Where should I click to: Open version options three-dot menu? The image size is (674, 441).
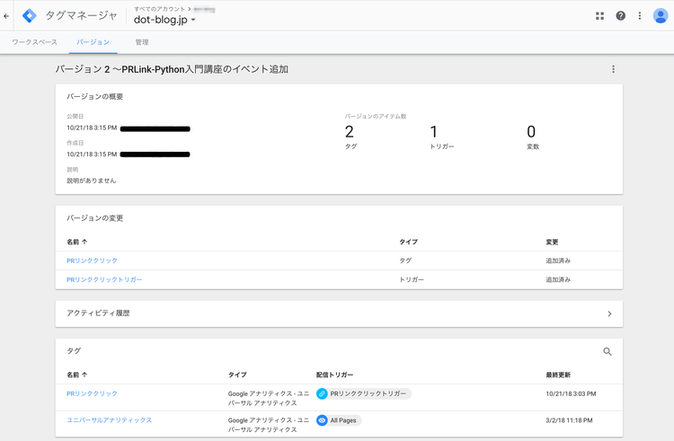pos(614,69)
